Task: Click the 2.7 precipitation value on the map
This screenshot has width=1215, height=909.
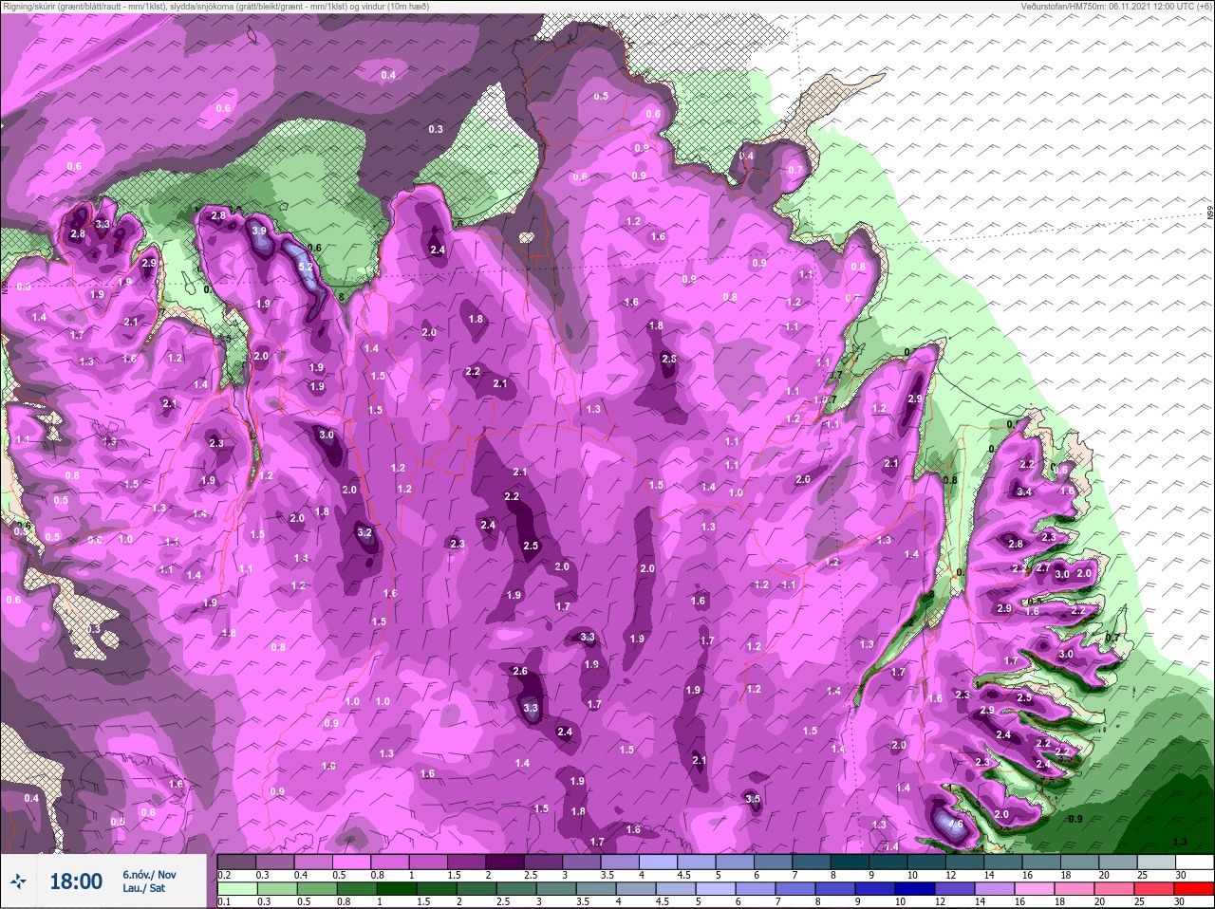Action: point(1042,567)
